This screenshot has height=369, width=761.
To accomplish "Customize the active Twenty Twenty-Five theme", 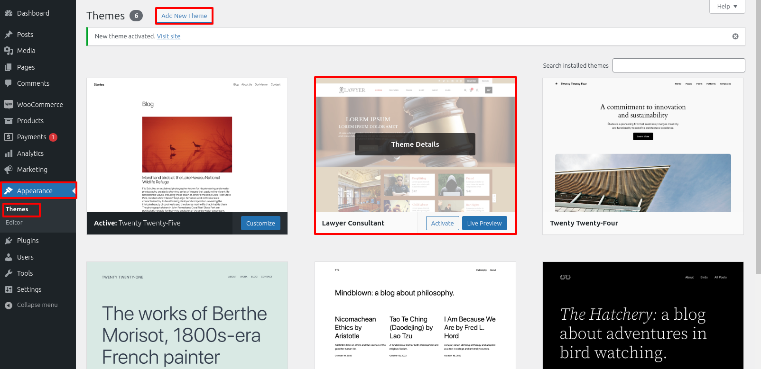I will (260, 223).
